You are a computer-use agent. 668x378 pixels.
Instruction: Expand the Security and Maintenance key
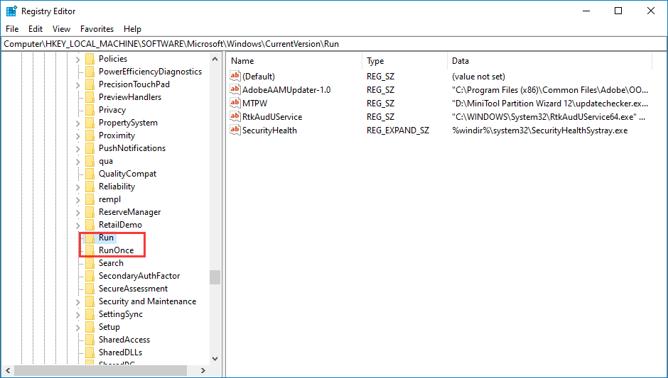point(78,301)
